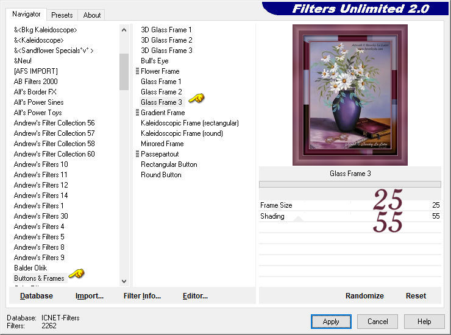Screen dimensions: 451x335
Task: Select the &Neu! category
Action: click(x=23, y=61)
